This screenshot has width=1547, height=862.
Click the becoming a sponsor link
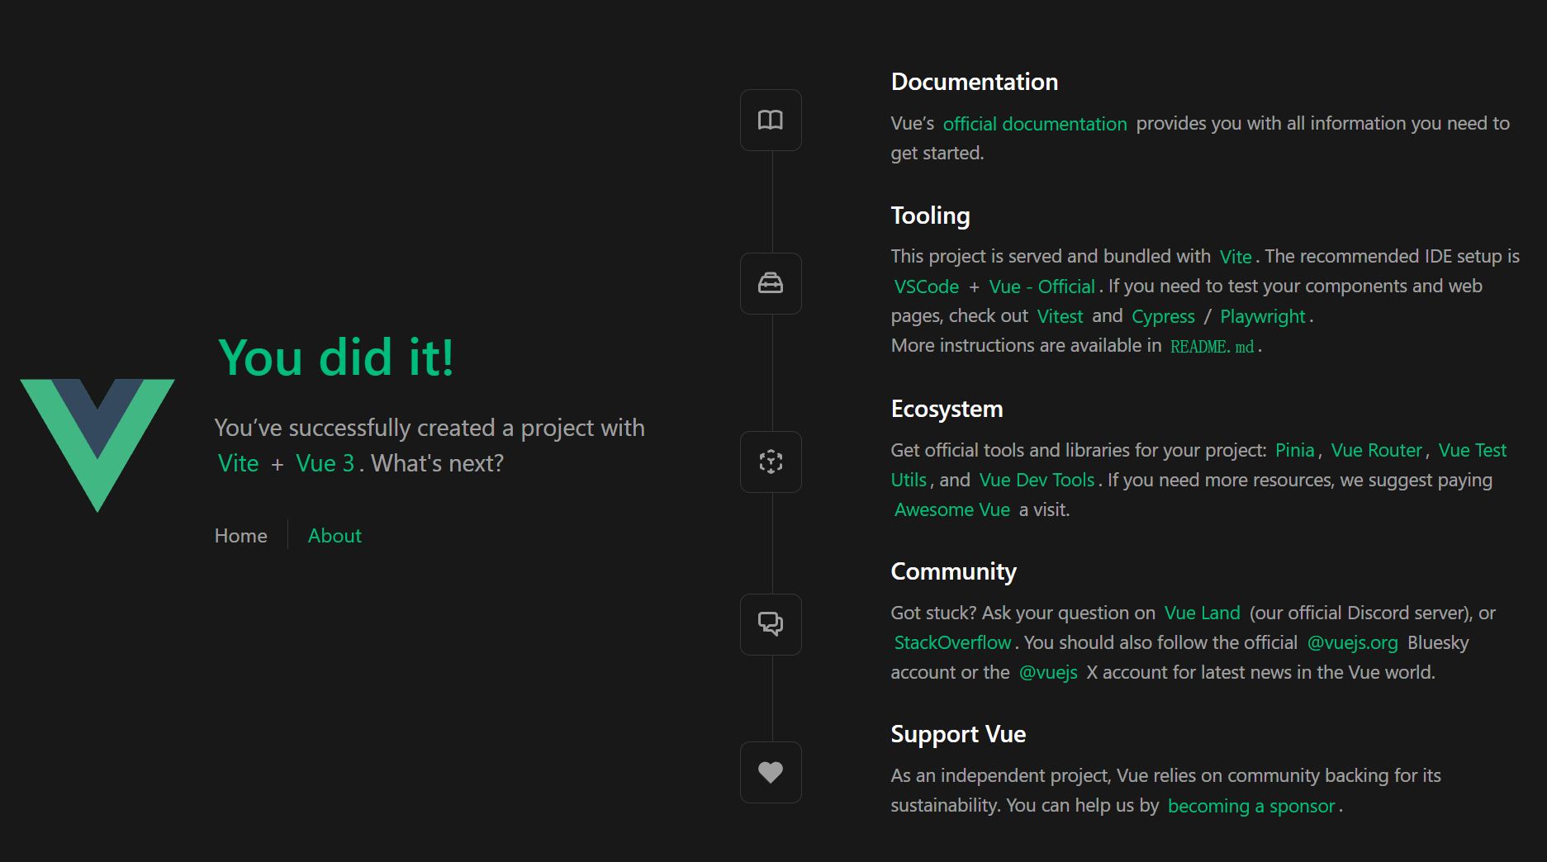click(1251, 806)
